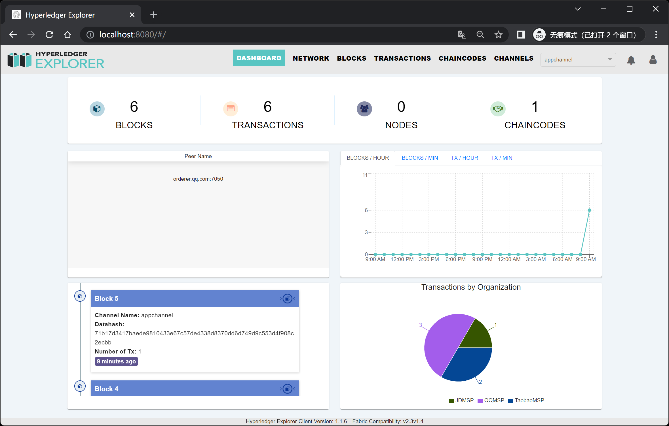The height and width of the screenshot is (426, 669).
Task: Click the Transactions list stat icon
Action: tap(231, 109)
